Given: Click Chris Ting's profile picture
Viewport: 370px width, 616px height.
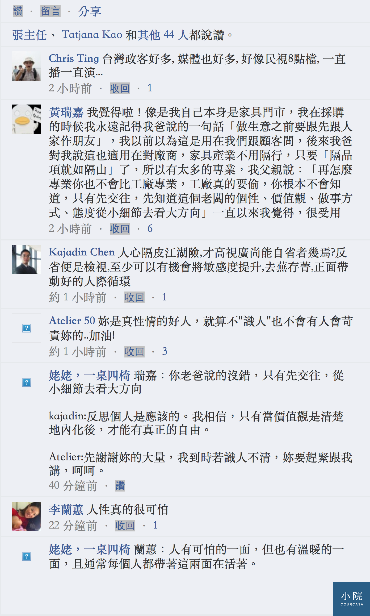Looking at the screenshot, I should (x=27, y=66).
